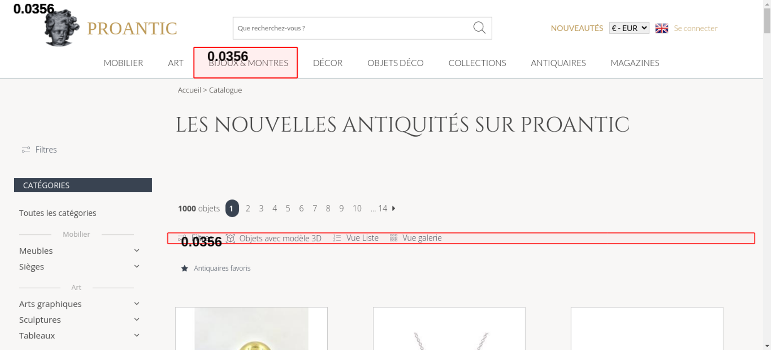Viewport: 771px width, 350px height.
Task: Switch to Vue Liste list icon
Action: [337, 238]
